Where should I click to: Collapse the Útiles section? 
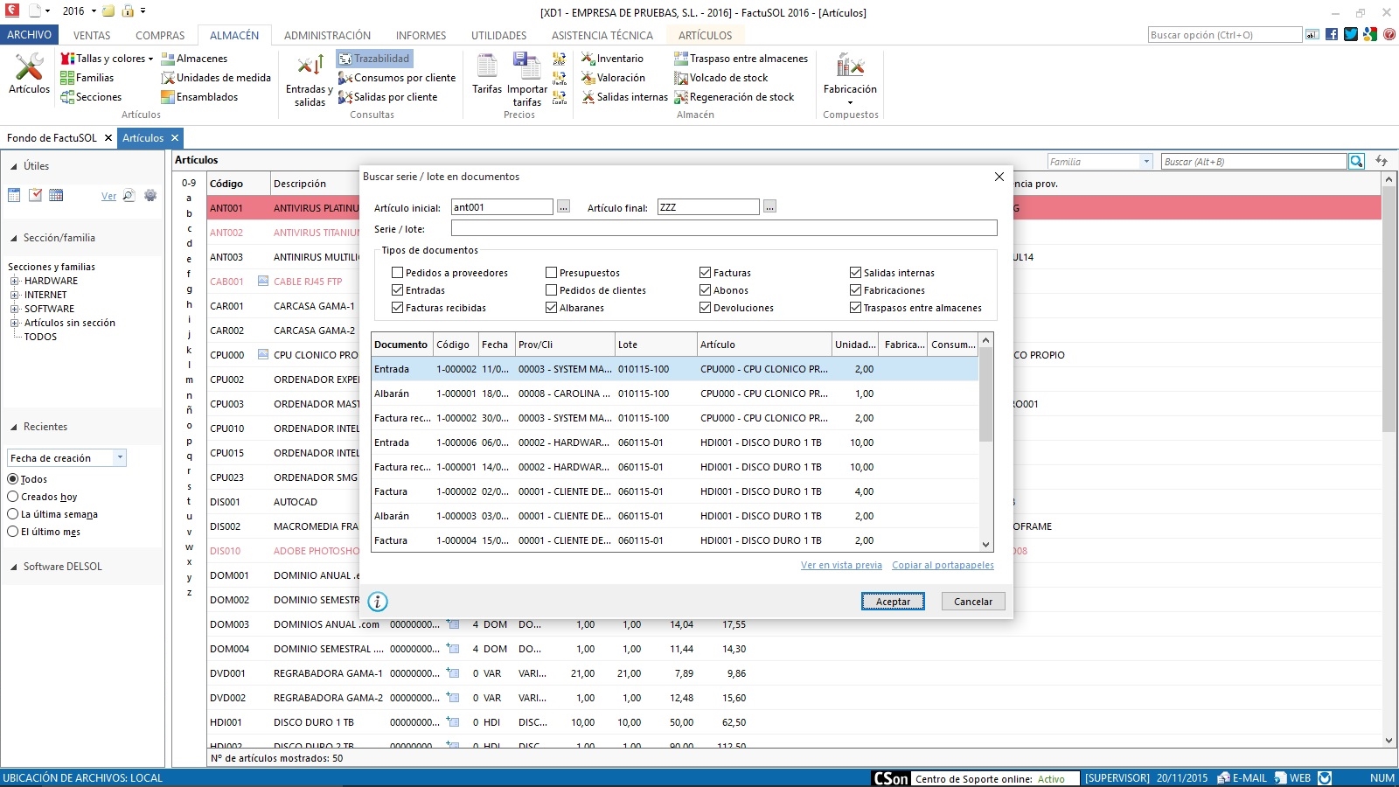pos(14,166)
